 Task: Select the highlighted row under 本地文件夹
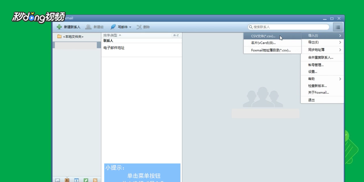77,45
